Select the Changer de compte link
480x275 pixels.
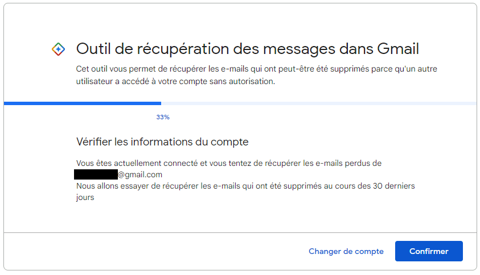(346, 251)
